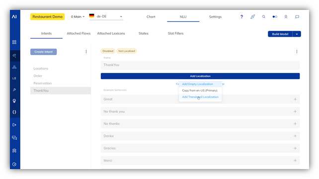Image resolution: width=319 pixels, height=179 pixels.
Task: Open the user profile icon
Action: [286, 17]
